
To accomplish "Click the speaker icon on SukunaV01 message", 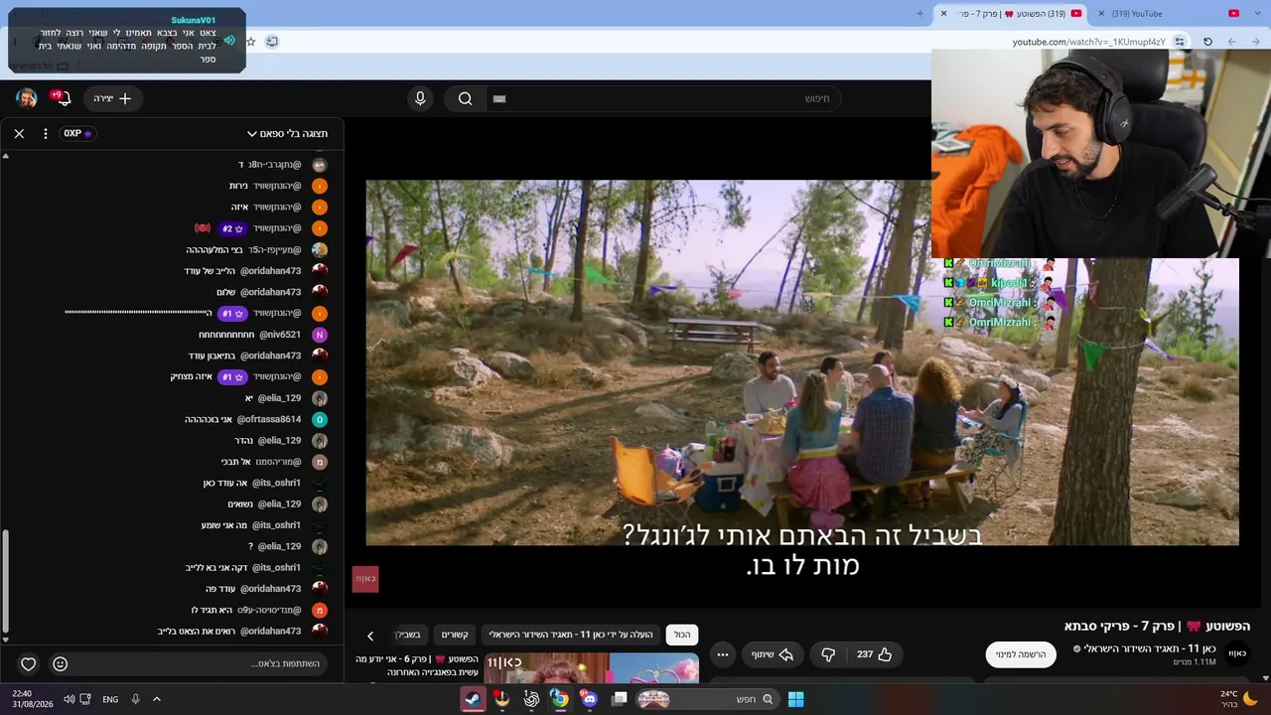I will coord(229,40).
